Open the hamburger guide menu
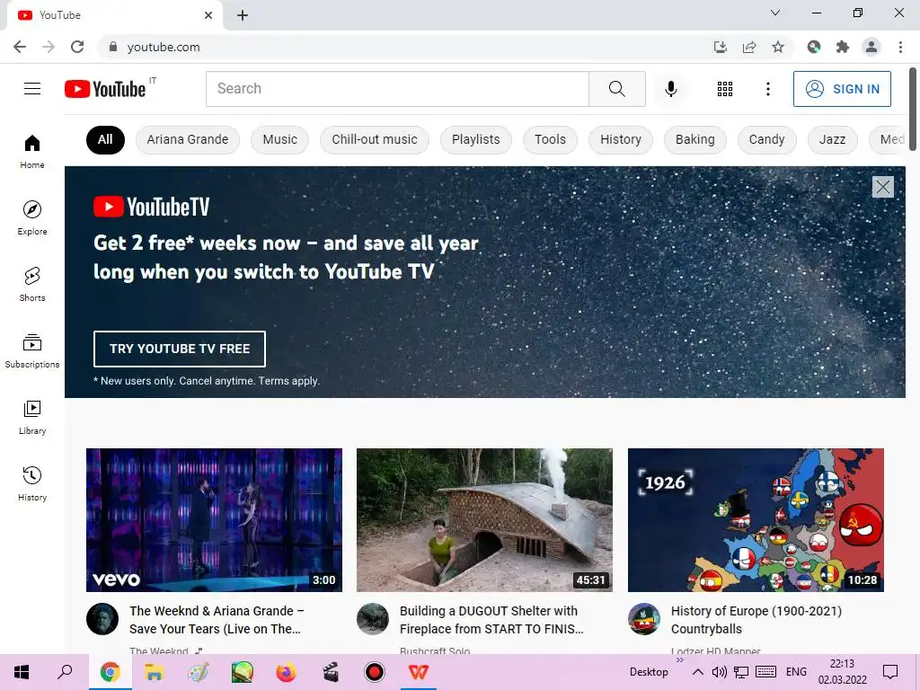 pos(32,89)
